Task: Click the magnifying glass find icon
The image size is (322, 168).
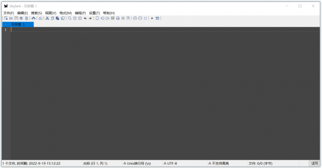Action: click(70, 18)
